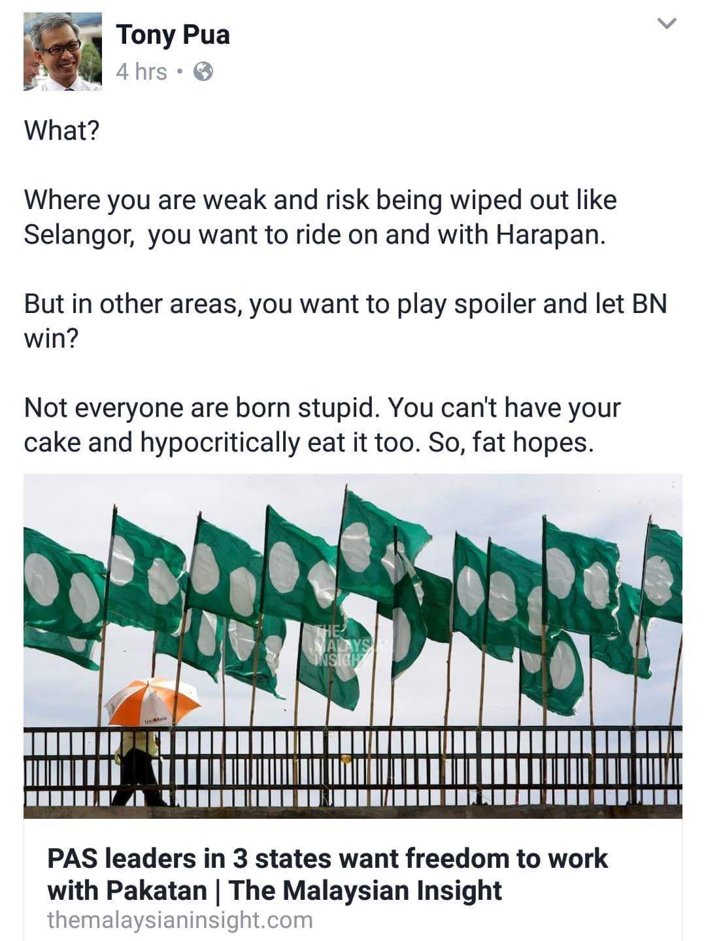Click the Malaysian Insight watermark on photo

pos(344,646)
